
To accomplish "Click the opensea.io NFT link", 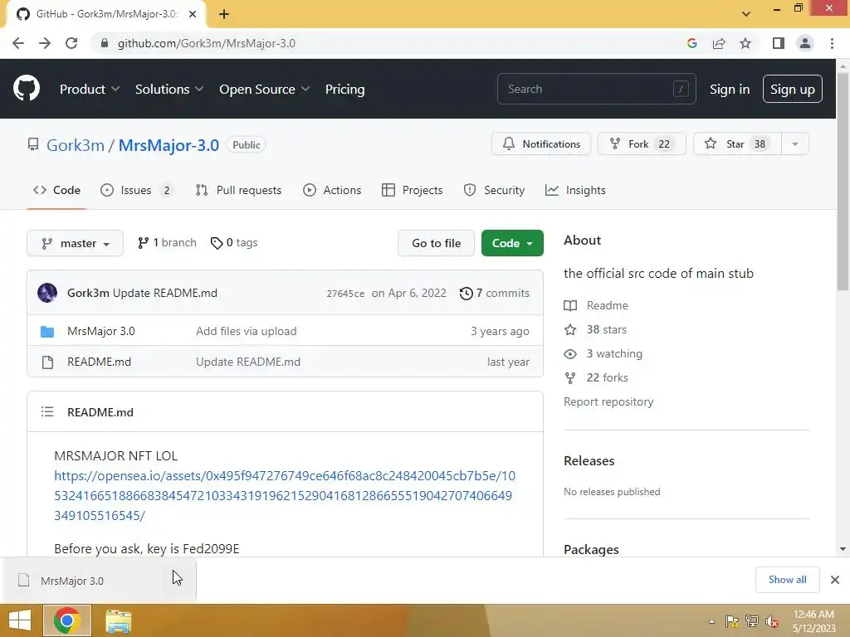I will tap(285, 495).
